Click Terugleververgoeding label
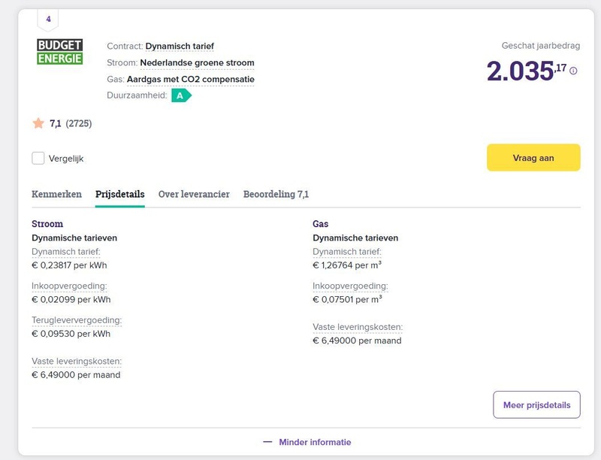Image resolution: width=601 pixels, height=460 pixels. coord(77,319)
